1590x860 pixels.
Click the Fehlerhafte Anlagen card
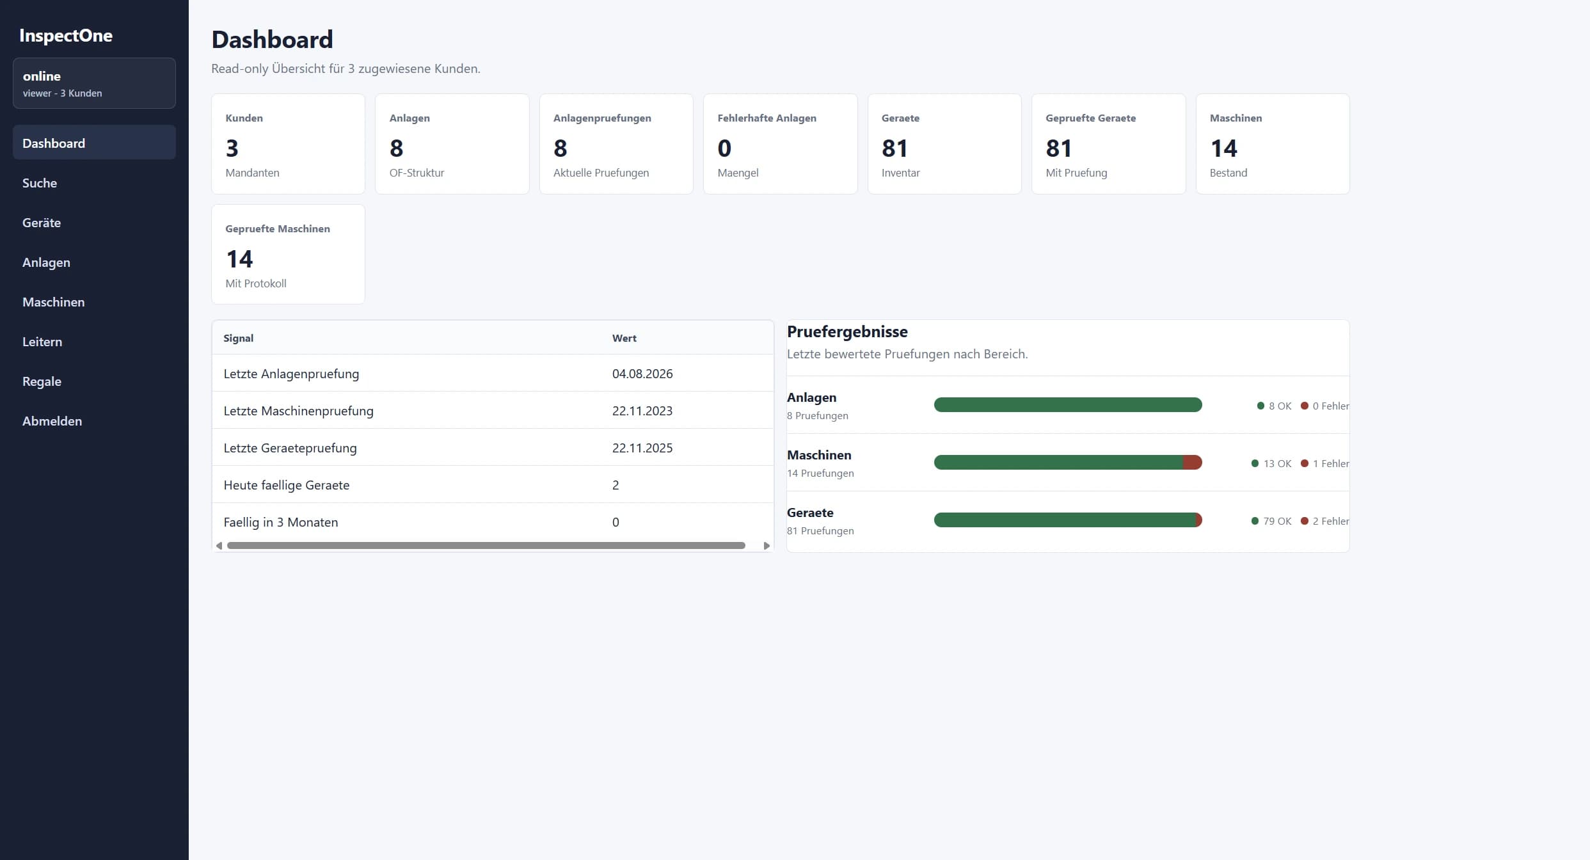pos(780,144)
